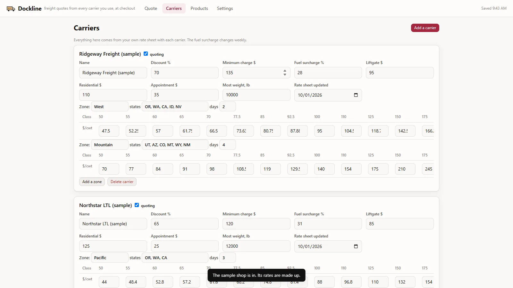This screenshot has width=513, height=288.
Task: Edit the Mountain zone name field
Action: pos(110,145)
